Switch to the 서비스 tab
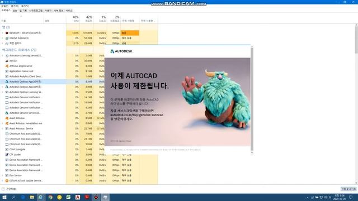This screenshot has height=201, width=358. pyautogui.click(x=69, y=11)
